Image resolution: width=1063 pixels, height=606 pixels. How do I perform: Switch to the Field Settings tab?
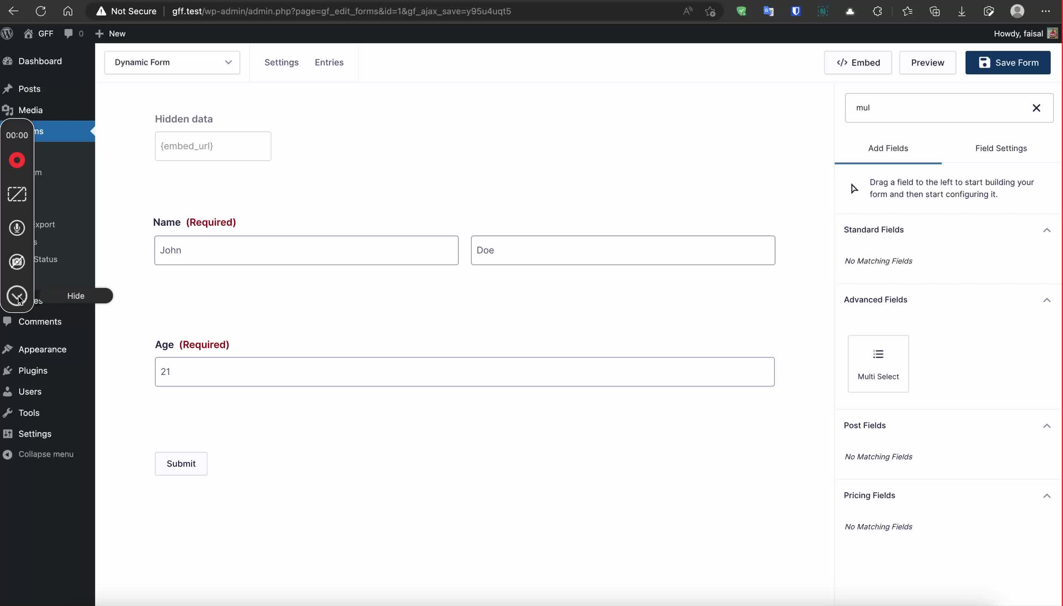pos(1000,148)
